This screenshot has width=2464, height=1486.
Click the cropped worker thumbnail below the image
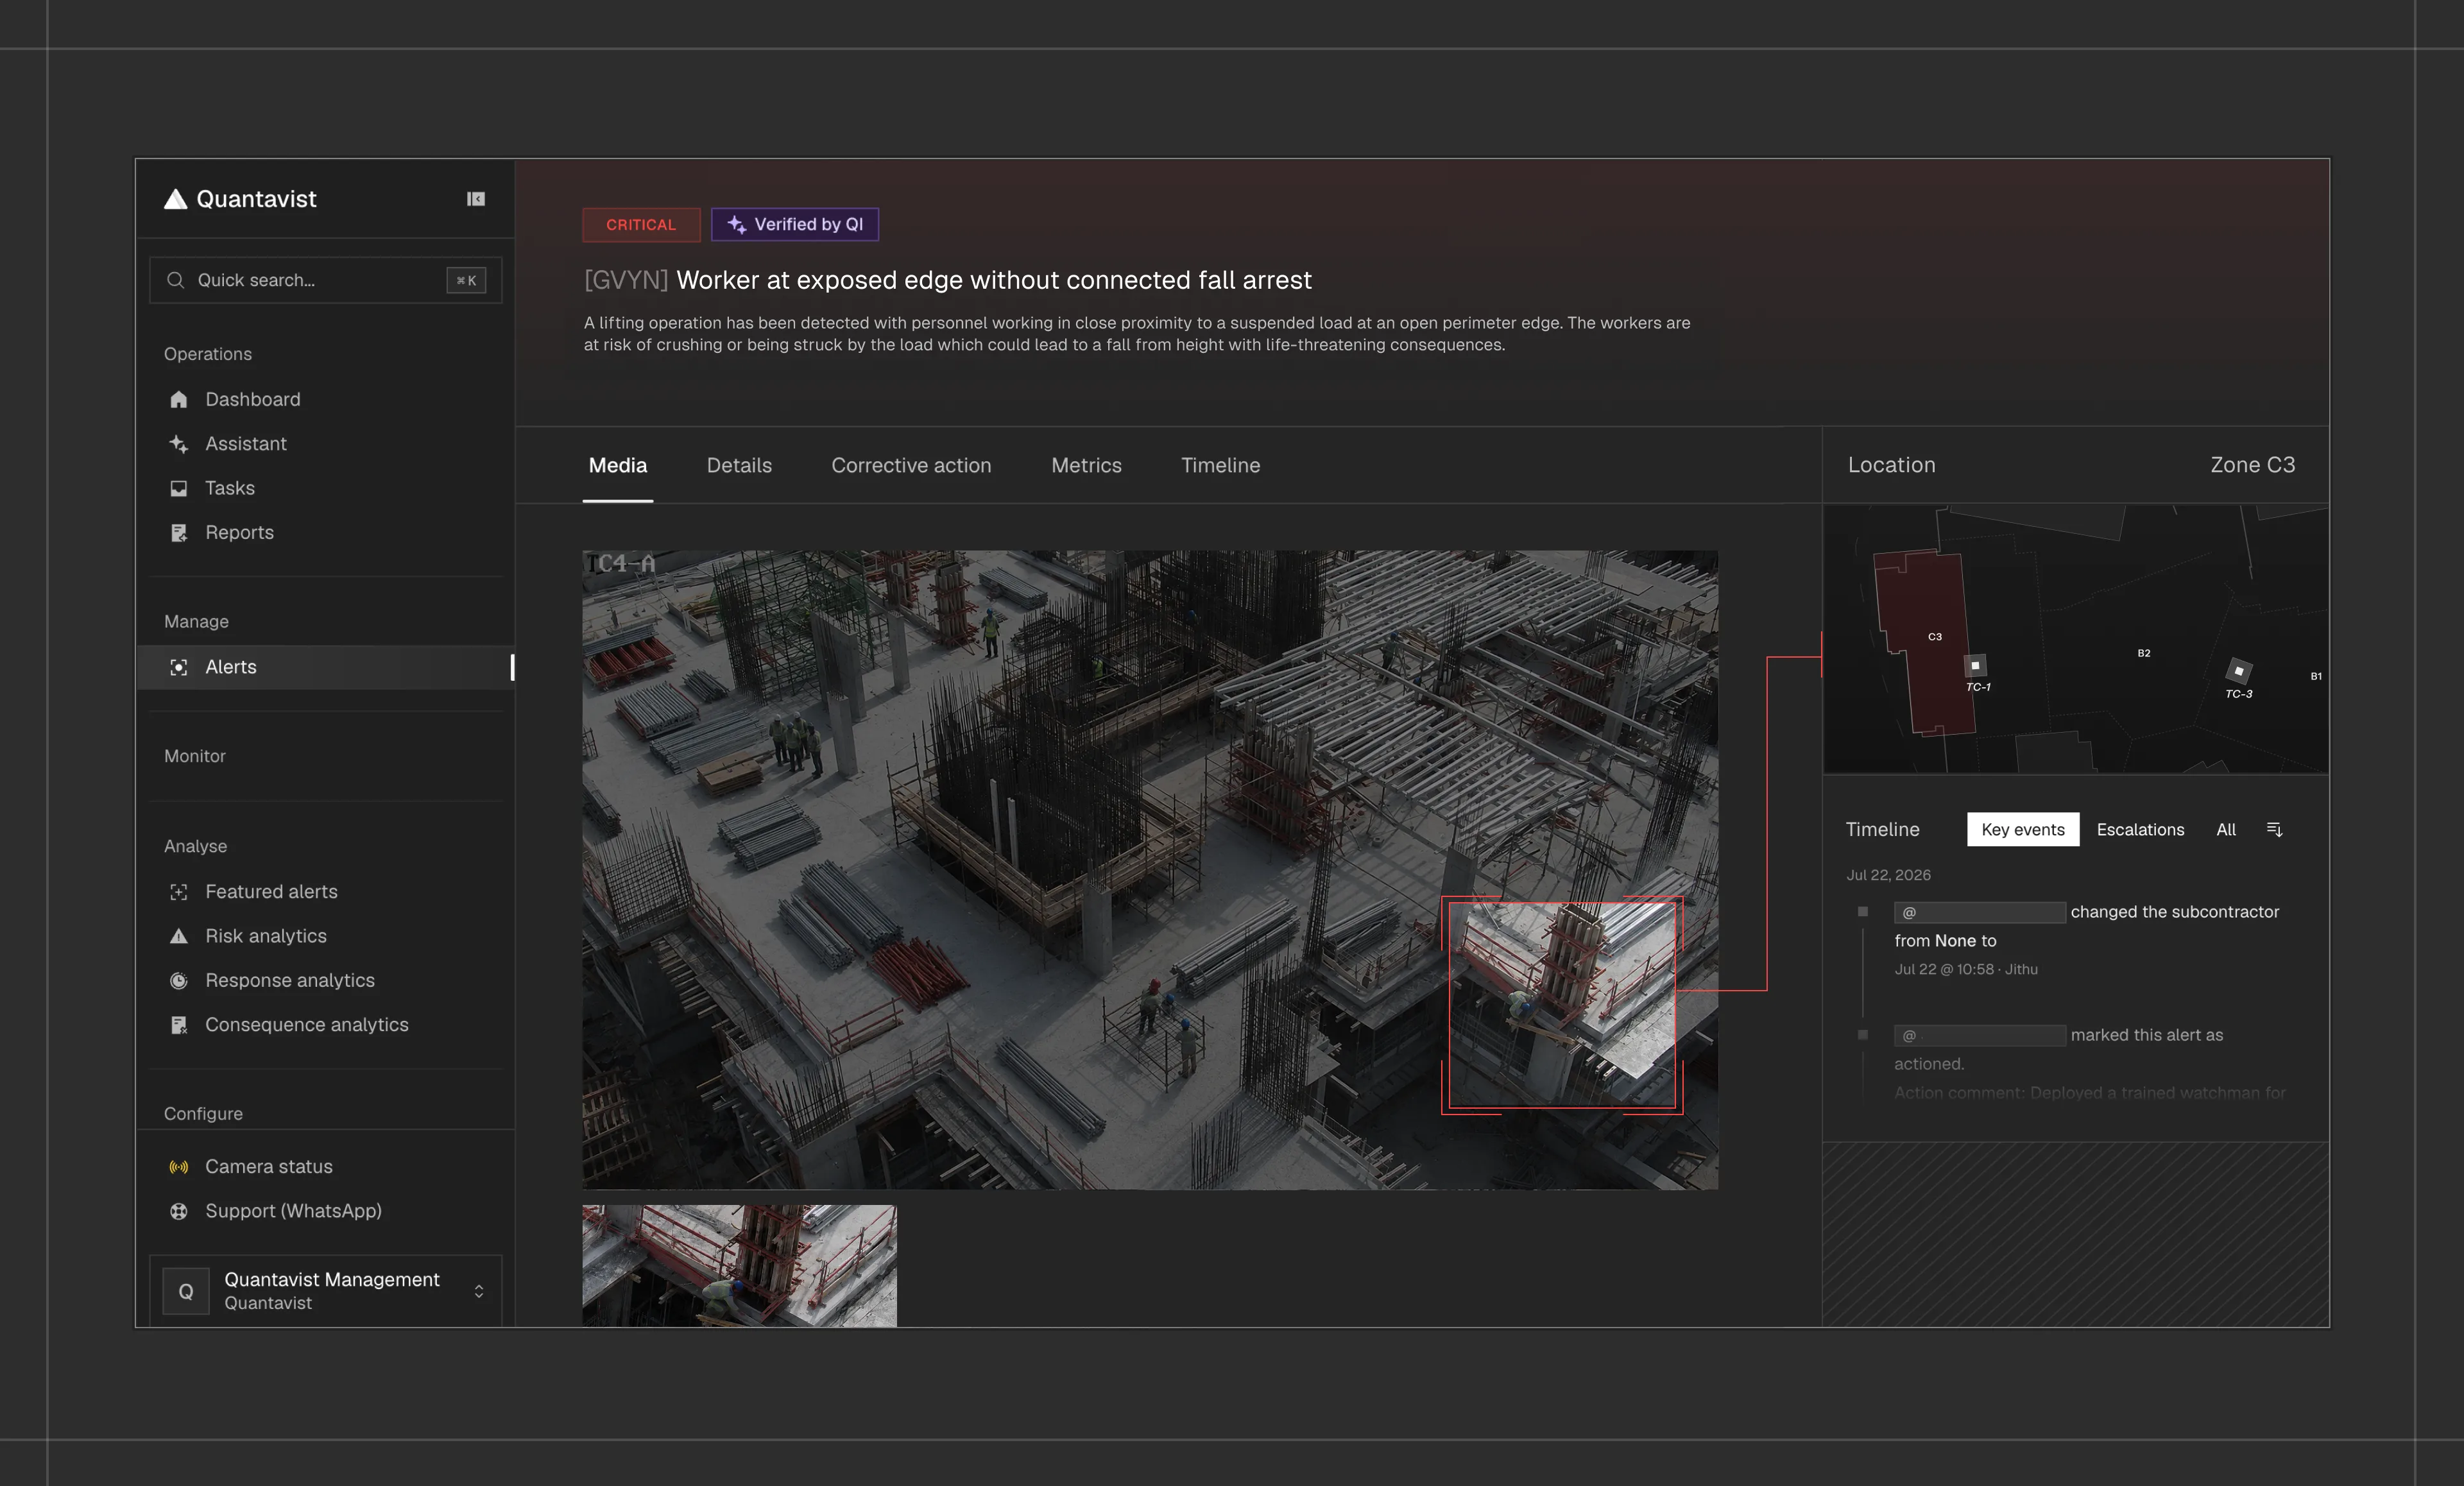tap(739, 1266)
